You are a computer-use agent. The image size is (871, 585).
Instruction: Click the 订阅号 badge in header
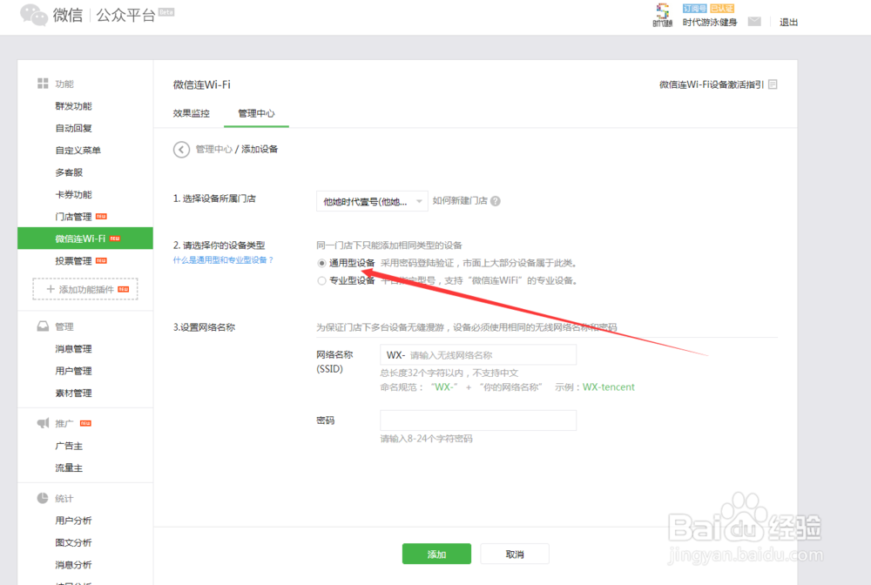pos(695,9)
